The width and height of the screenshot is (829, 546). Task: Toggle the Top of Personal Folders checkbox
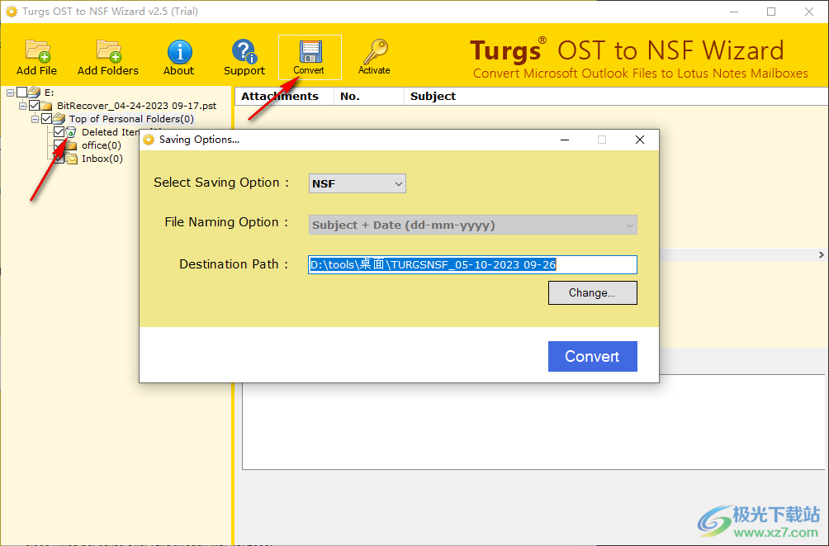(47, 118)
